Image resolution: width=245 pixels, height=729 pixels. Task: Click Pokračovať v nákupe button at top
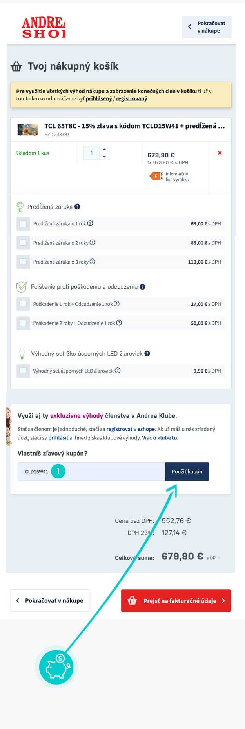point(207,27)
